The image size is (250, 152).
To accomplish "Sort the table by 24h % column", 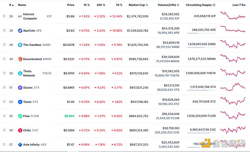I will [x=101, y=5].
